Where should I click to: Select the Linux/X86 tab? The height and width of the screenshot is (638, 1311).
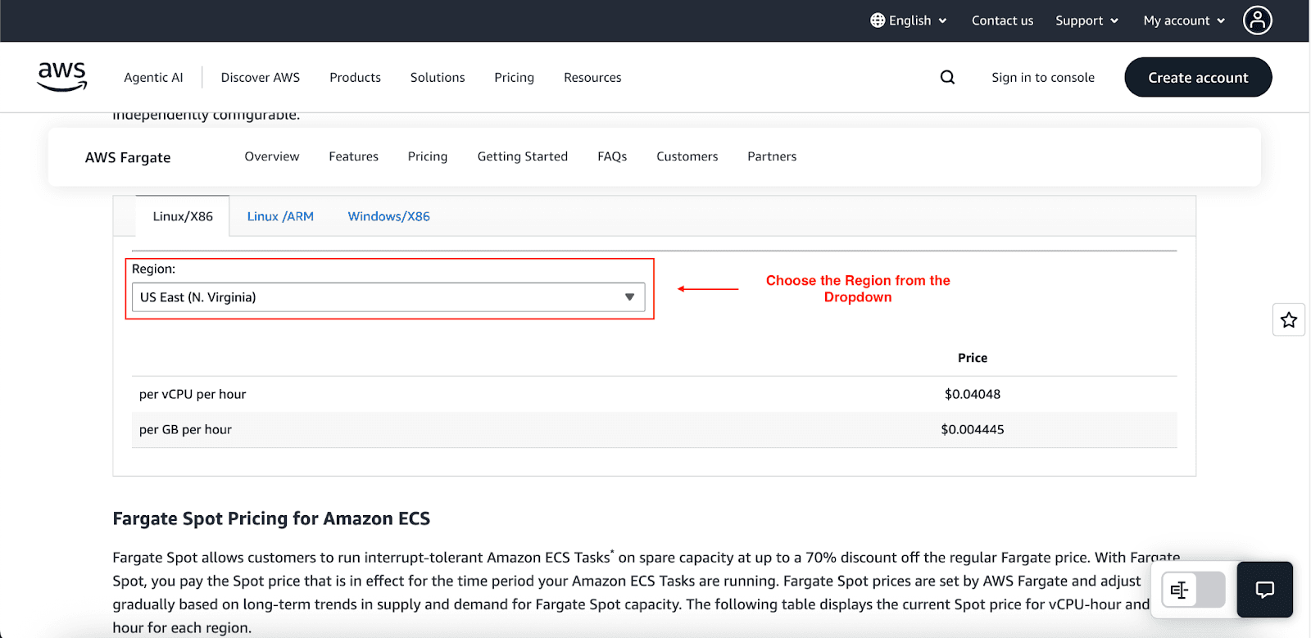click(x=183, y=216)
